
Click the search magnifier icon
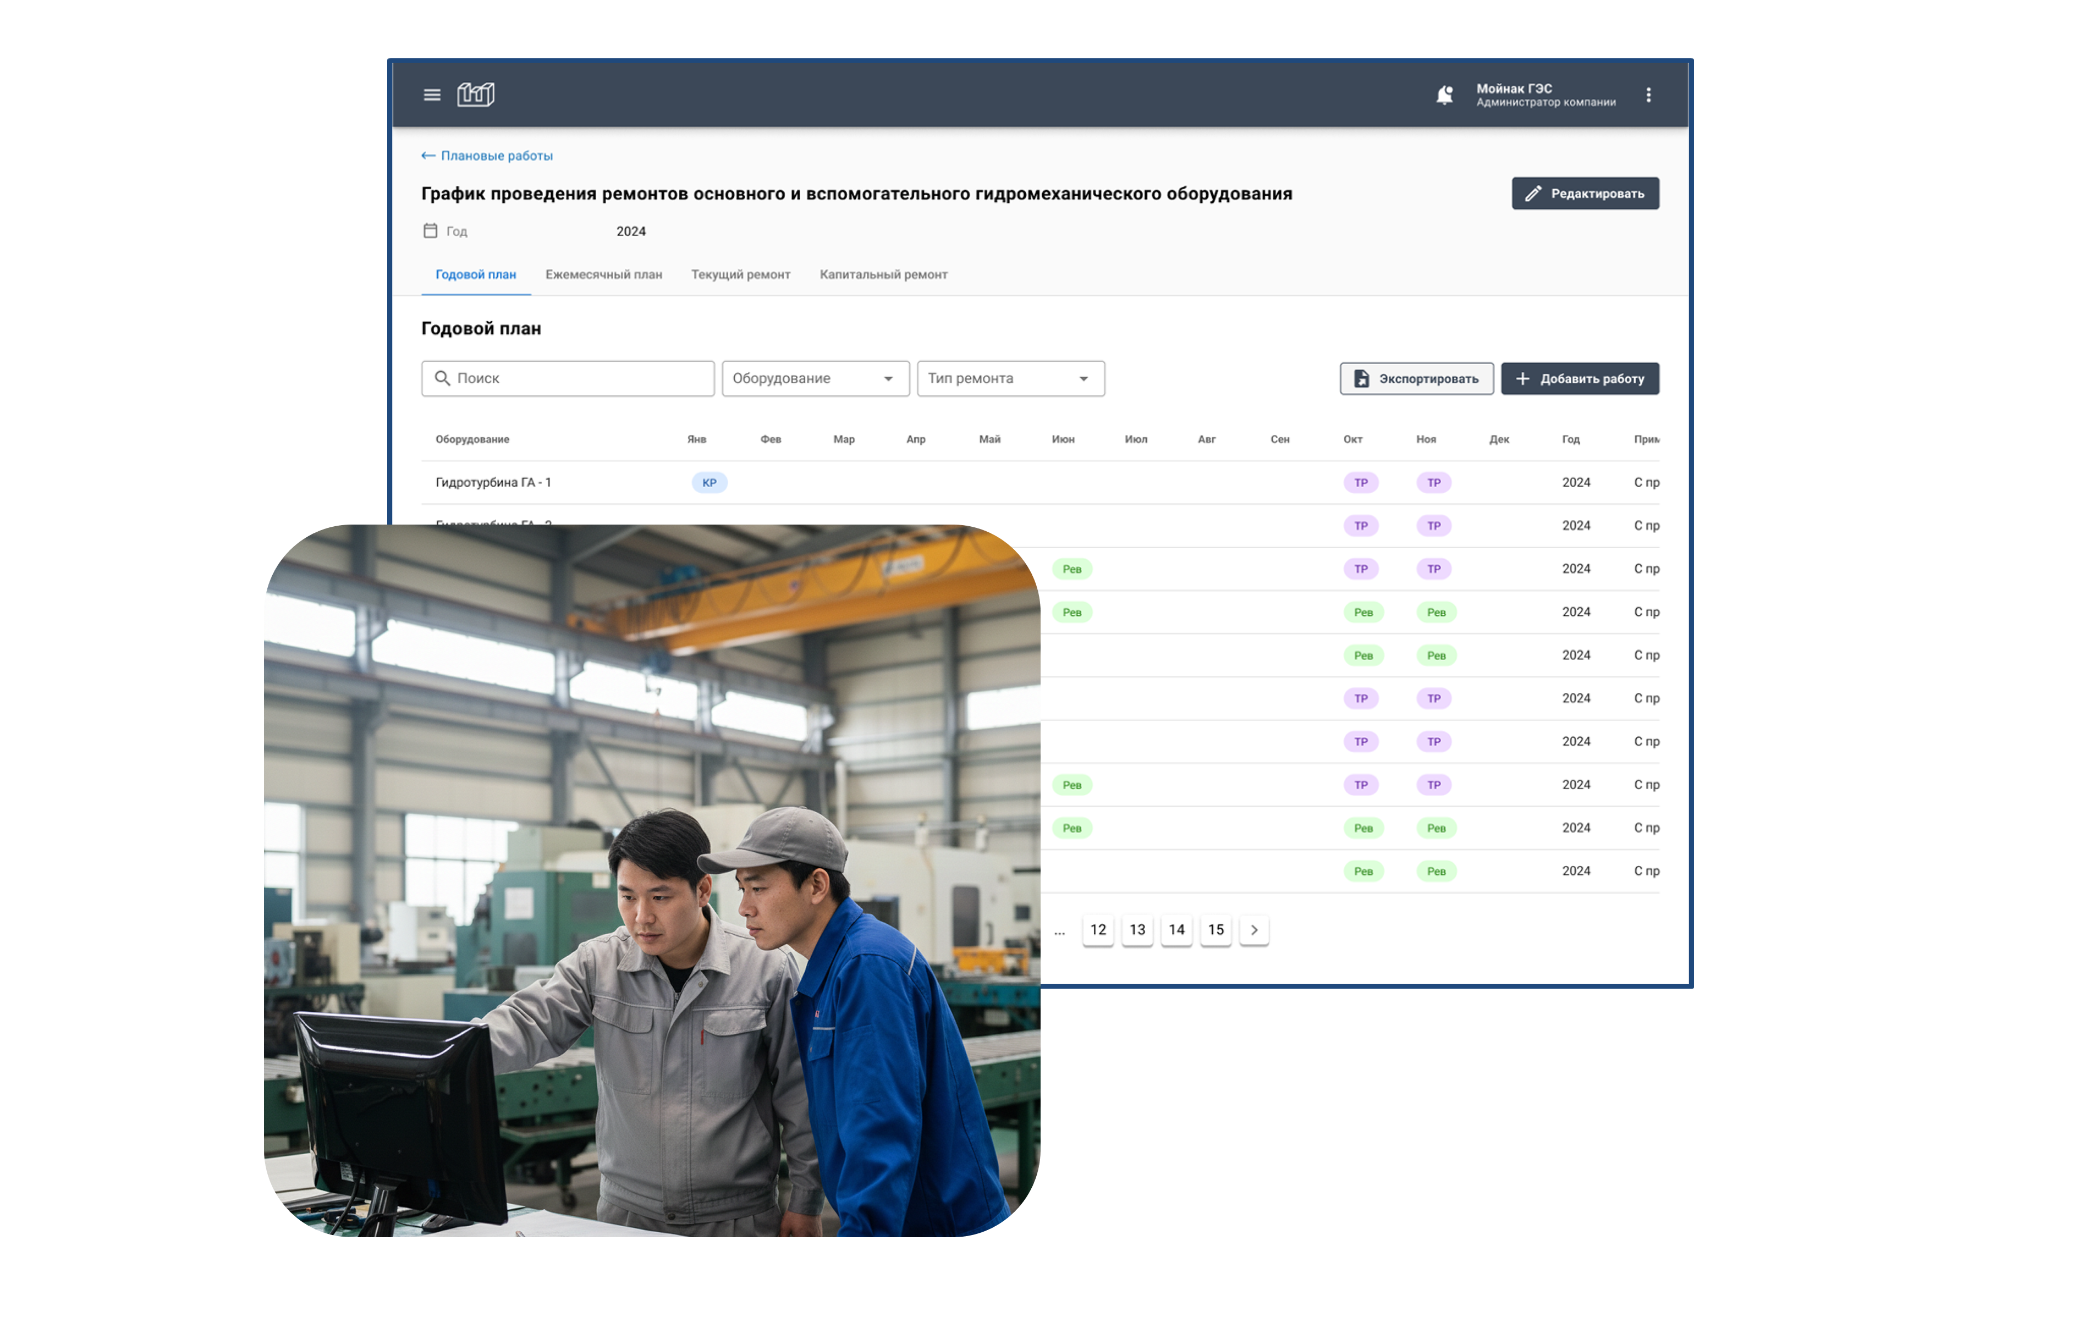point(442,378)
